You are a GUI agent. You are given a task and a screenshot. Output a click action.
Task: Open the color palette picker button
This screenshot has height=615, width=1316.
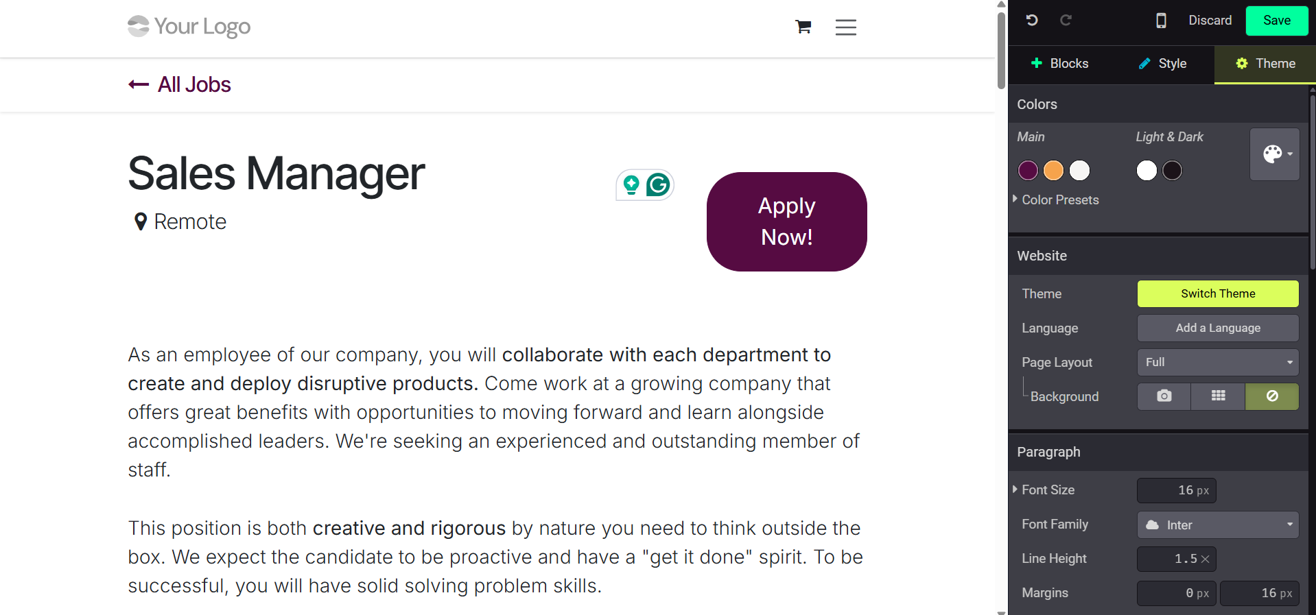click(x=1274, y=154)
